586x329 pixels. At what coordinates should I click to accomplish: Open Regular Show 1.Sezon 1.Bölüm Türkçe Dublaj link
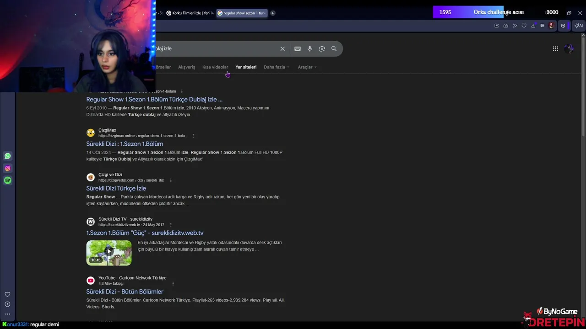coord(154,100)
